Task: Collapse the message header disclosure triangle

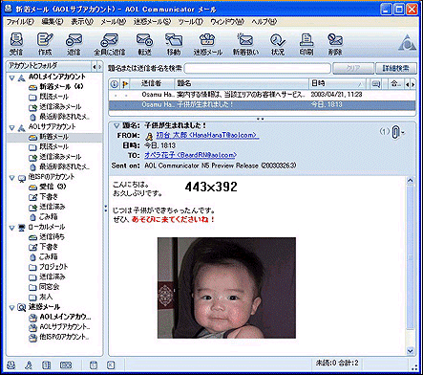Action: coord(116,125)
